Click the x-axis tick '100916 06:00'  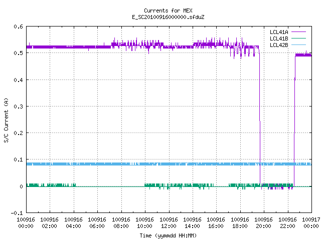[97, 223]
